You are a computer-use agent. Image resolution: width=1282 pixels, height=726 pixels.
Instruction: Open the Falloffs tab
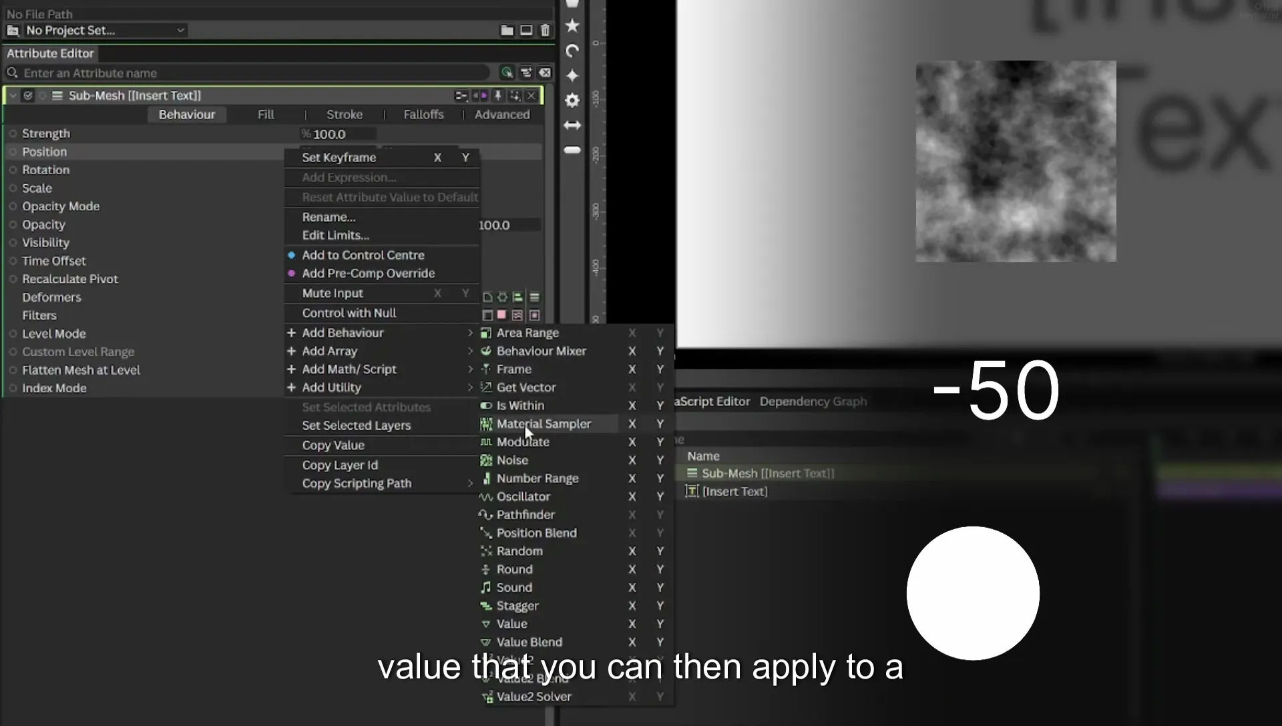(x=423, y=115)
